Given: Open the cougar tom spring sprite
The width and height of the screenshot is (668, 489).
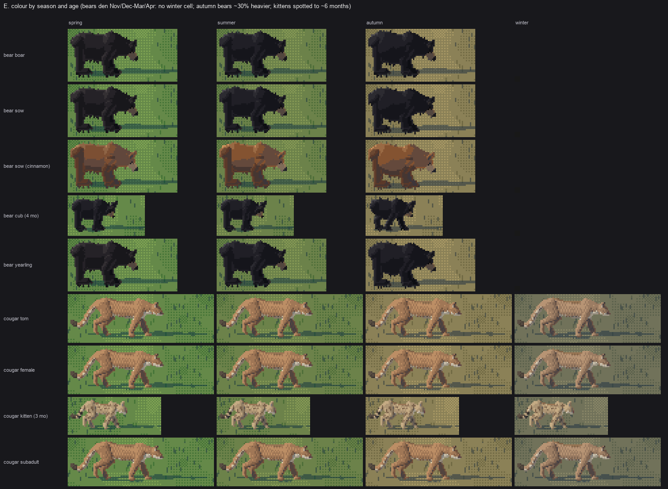Looking at the screenshot, I should pyautogui.click(x=141, y=318).
